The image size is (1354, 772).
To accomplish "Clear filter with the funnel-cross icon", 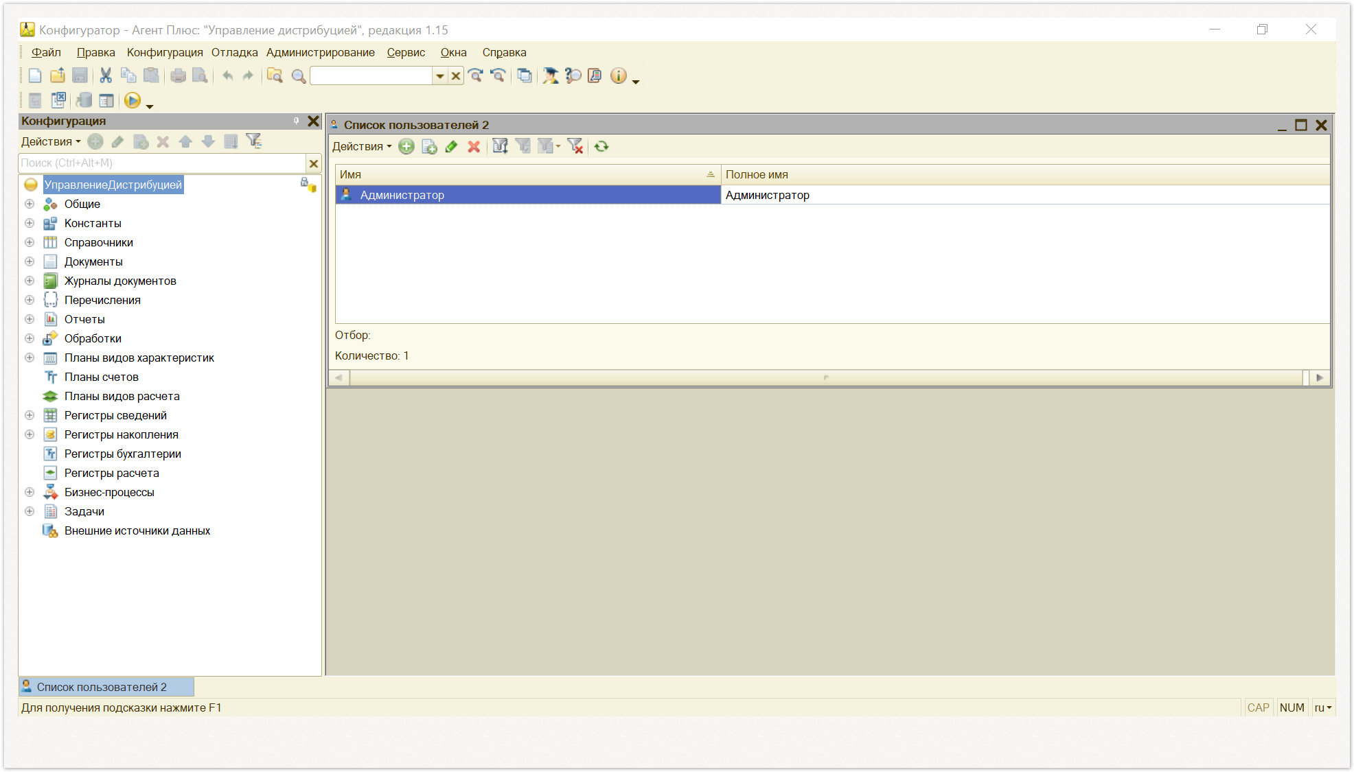I will point(575,146).
